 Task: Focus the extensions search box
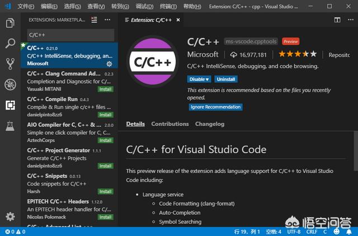pos(70,35)
